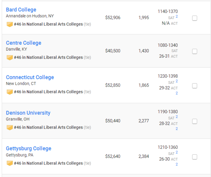Enable the Gettysburg College compare checkbox
Screen dimensions: 211x177
(x=195, y=157)
